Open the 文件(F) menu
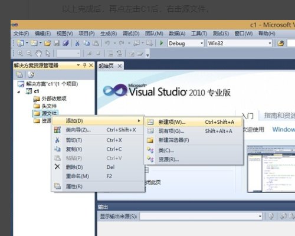The image size is (295, 236). [21, 34]
